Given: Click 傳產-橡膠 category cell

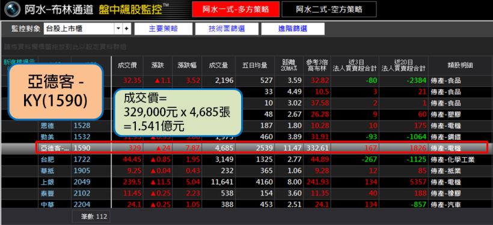Looking at the screenshot, I should click(446, 193).
